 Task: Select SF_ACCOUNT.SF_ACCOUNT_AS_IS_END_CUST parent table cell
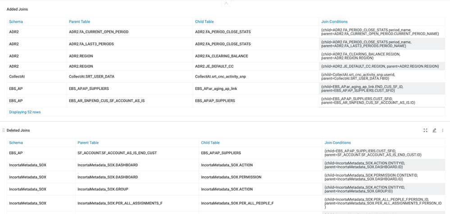coord(117,153)
